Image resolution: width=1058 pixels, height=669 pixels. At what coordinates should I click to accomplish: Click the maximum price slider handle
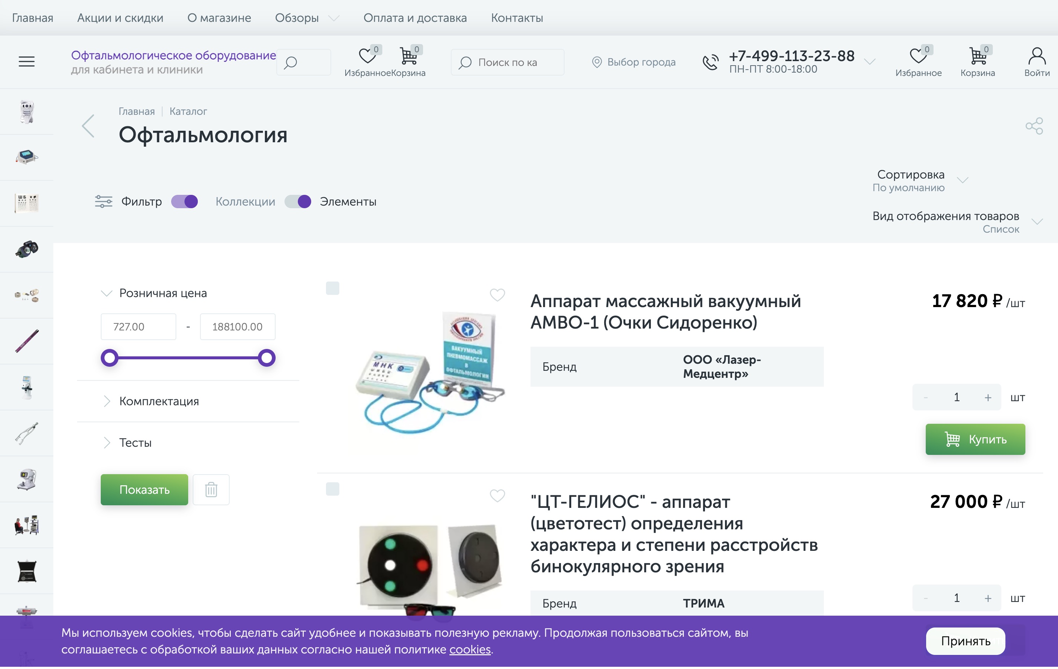tap(266, 358)
